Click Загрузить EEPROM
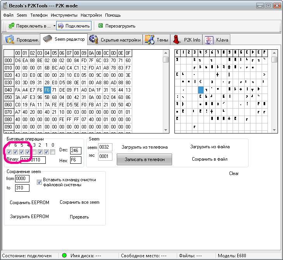 (x=29, y=217)
